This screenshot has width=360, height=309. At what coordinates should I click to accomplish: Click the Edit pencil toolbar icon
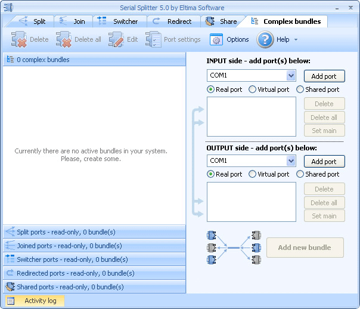[x=116, y=39]
